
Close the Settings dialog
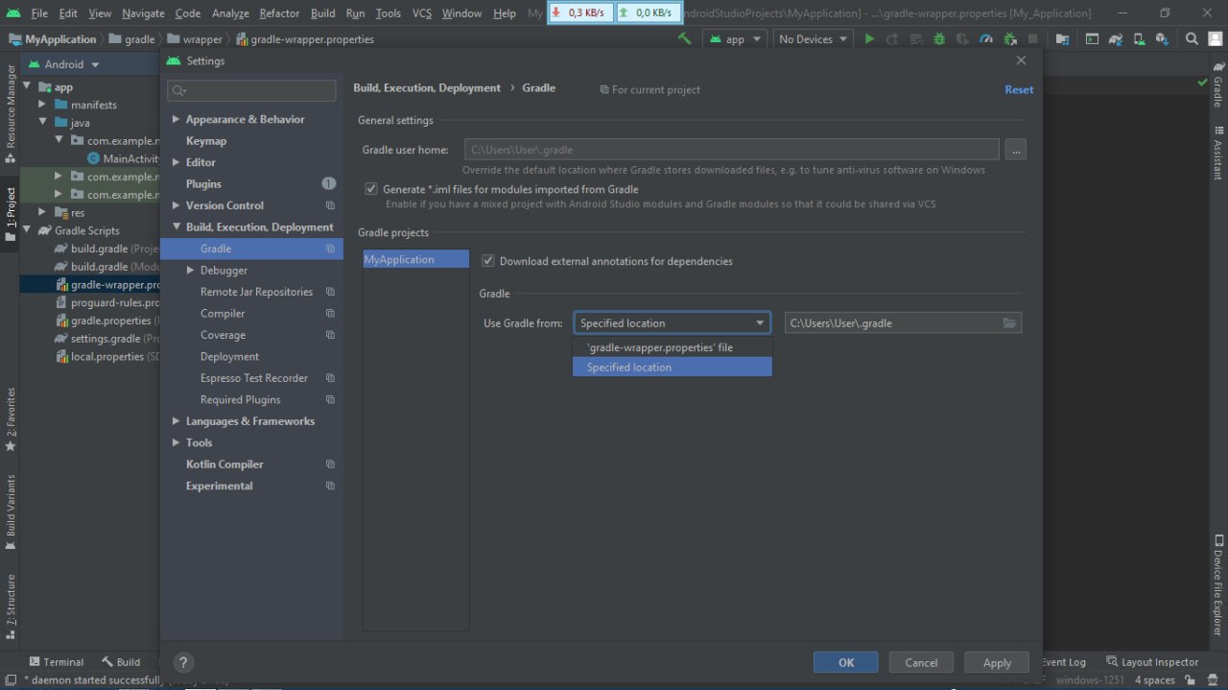[x=1021, y=60]
